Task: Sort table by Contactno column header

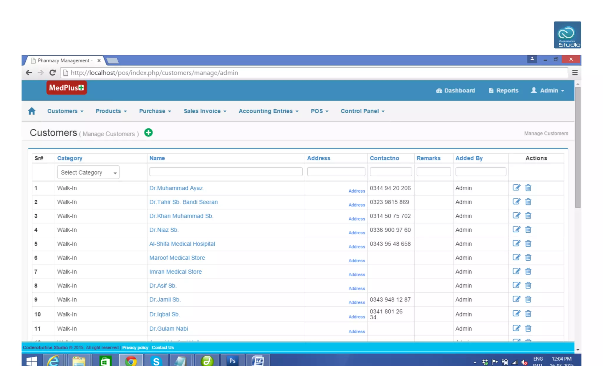Action: coord(384,158)
